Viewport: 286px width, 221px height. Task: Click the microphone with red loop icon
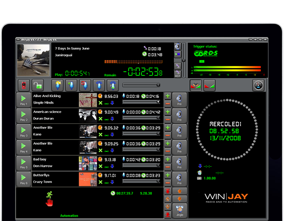coord(85,85)
